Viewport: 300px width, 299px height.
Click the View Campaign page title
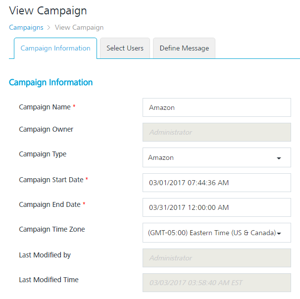coord(48,10)
